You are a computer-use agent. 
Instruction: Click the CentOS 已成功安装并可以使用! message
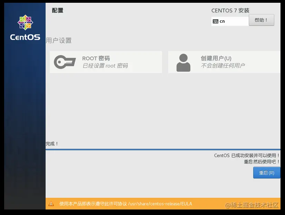[247, 155]
